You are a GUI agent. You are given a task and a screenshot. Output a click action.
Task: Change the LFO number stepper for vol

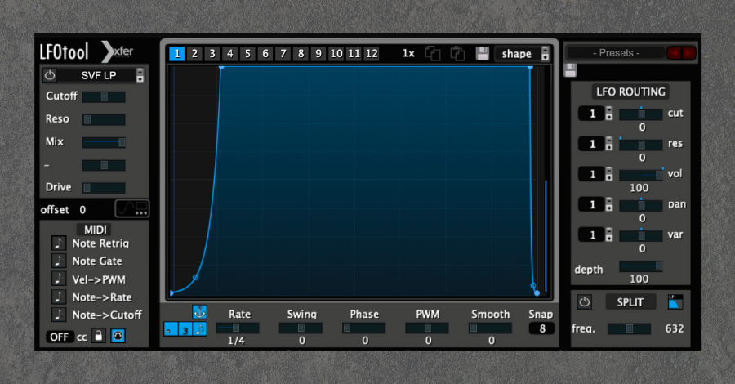[x=609, y=174]
